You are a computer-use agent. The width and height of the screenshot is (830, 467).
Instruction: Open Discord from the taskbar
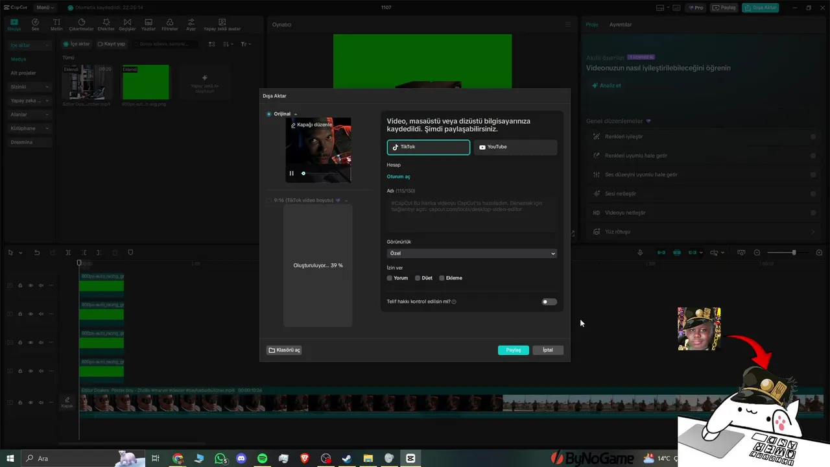click(x=242, y=459)
